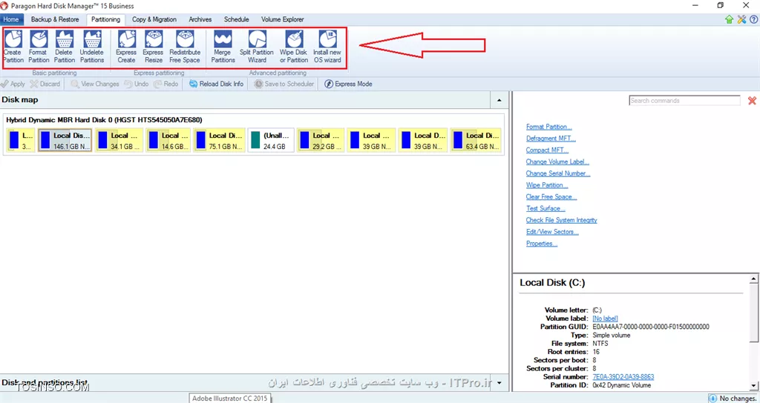This screenshot has height=403, width=760.
Task: Select the 29.2 GB partition block
Action: click(x=321, y=140)
